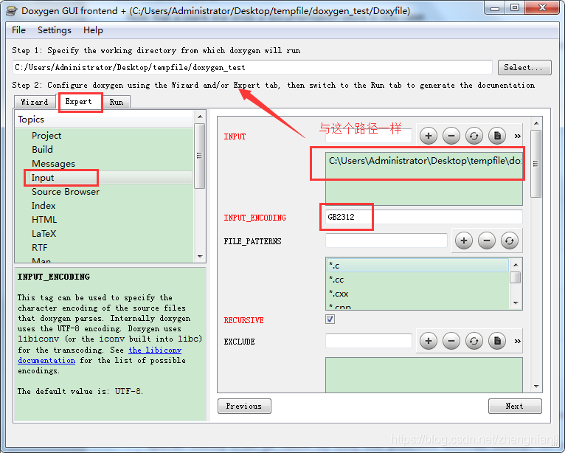565x453 pixels.
Task: Update pattern with FILE_PATTERNS refresh icon
Action: point(509,241)
